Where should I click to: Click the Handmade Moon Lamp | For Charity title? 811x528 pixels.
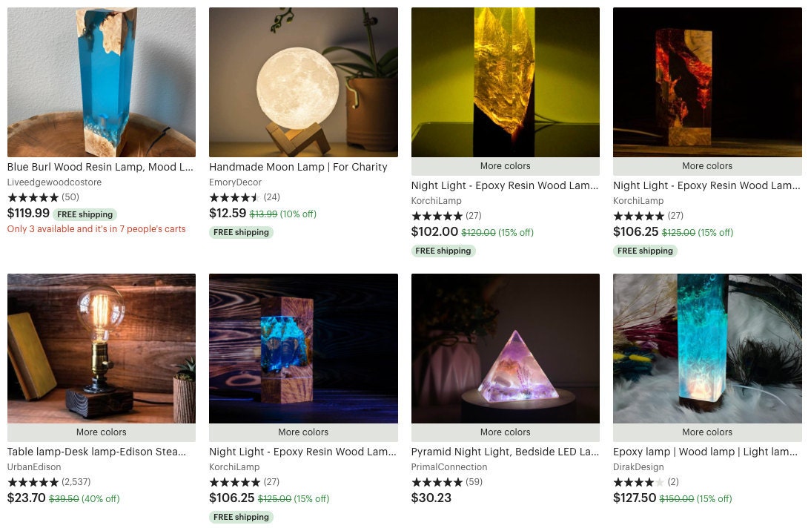click(298, 167)
